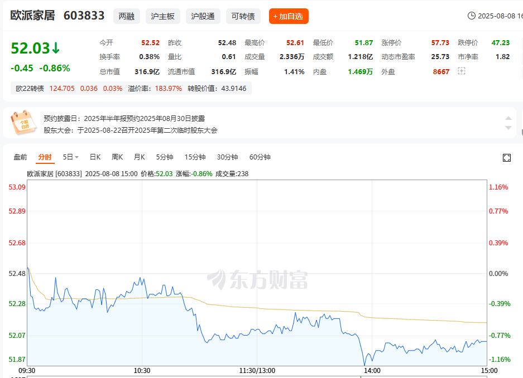Click the 市净率 value 1.82
The image size is (523, 378).
(503, 57)
